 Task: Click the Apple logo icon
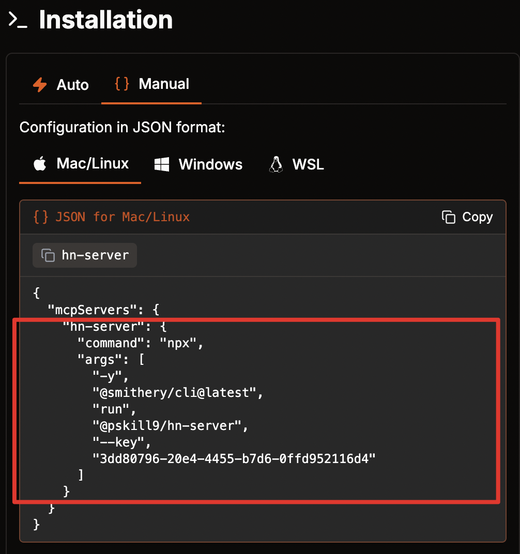(x=40, y=164)
